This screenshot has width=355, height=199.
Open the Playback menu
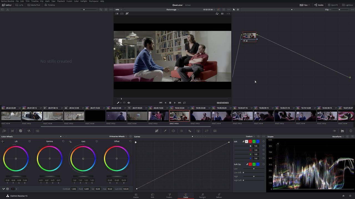pyautogui.click(x=61, y=1)
